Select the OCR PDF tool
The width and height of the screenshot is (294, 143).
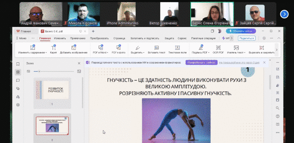(218, 49)
